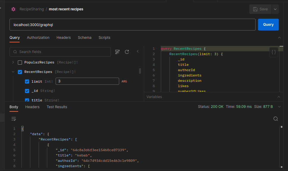
Task: Click the "authorId" response line
Action: tap(97, 161)
